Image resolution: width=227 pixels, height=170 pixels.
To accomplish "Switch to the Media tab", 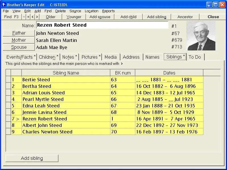I will point(111,57).
